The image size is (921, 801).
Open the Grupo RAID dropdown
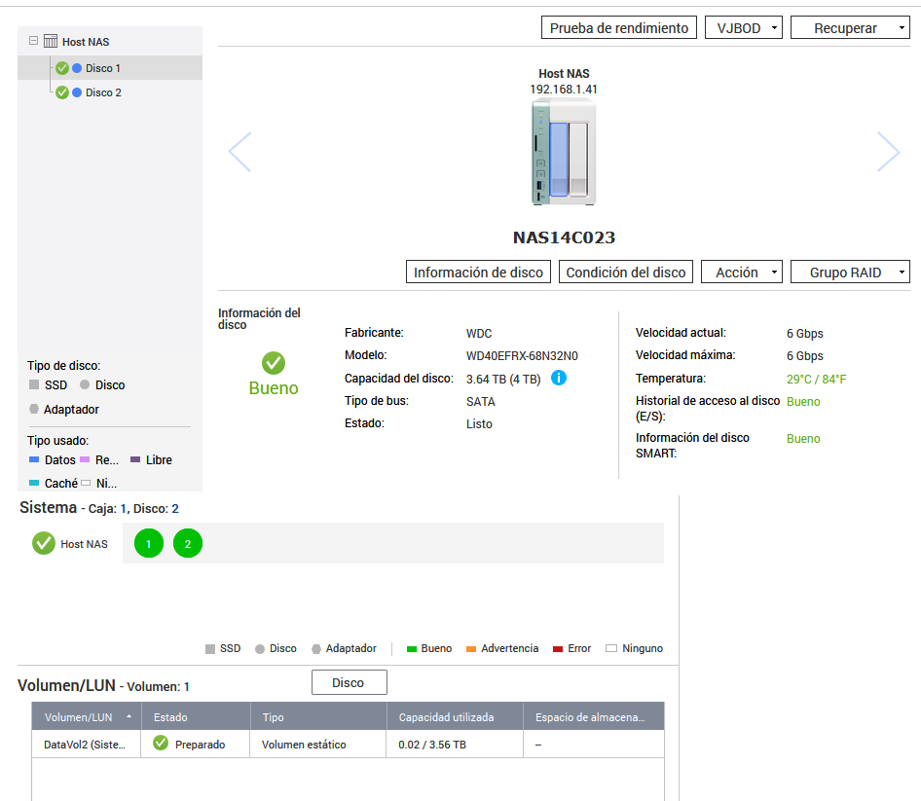coord(850,273)
